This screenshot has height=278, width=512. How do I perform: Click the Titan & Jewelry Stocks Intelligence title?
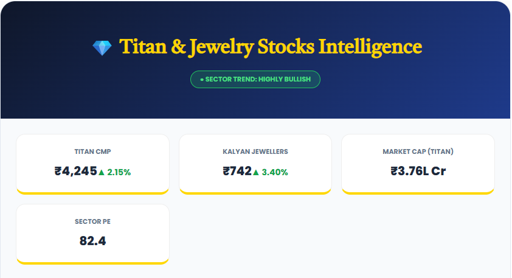[270, 47]
